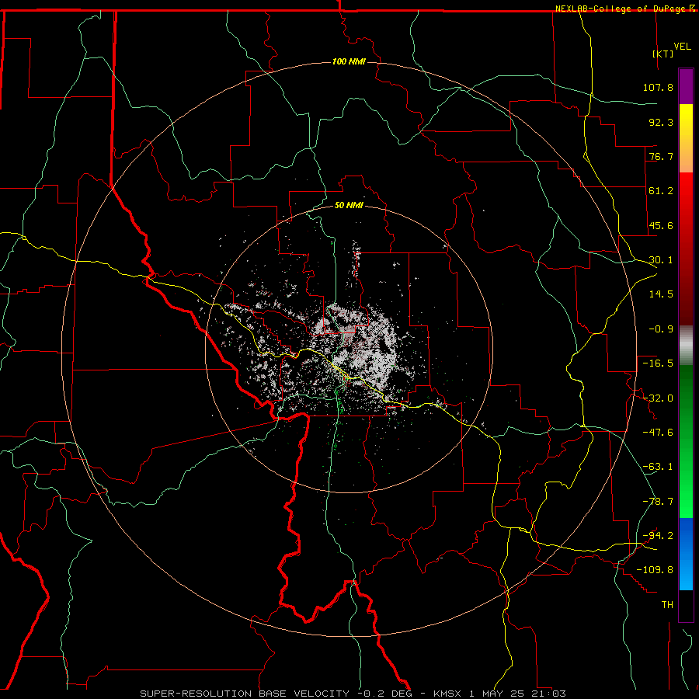Viewport: 699px width, 699px height.
Task: Pick the black TH segment of scale
Action: click(x=686, y=606)
